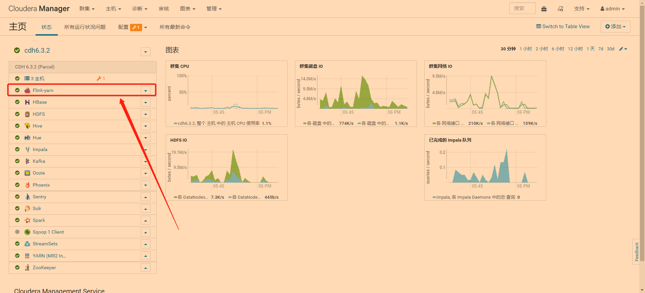
Task: Click the Sqoop 1 Client gray status icon
Action: pyautogui.click(x=17, y=232)
